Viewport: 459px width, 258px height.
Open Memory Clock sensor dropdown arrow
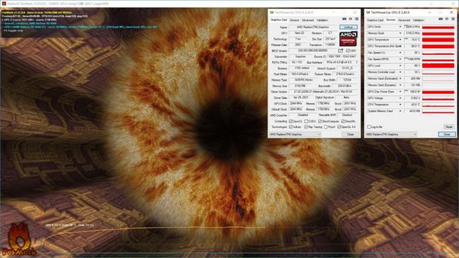click(x=400, y=33)
